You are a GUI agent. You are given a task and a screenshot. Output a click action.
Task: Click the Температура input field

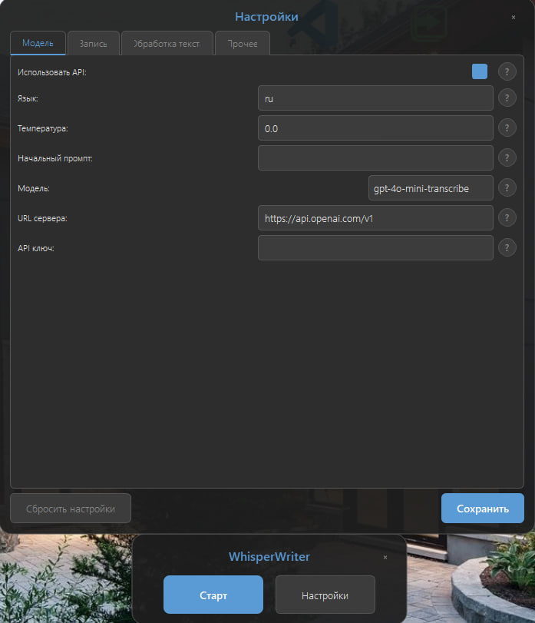[375, 128]
